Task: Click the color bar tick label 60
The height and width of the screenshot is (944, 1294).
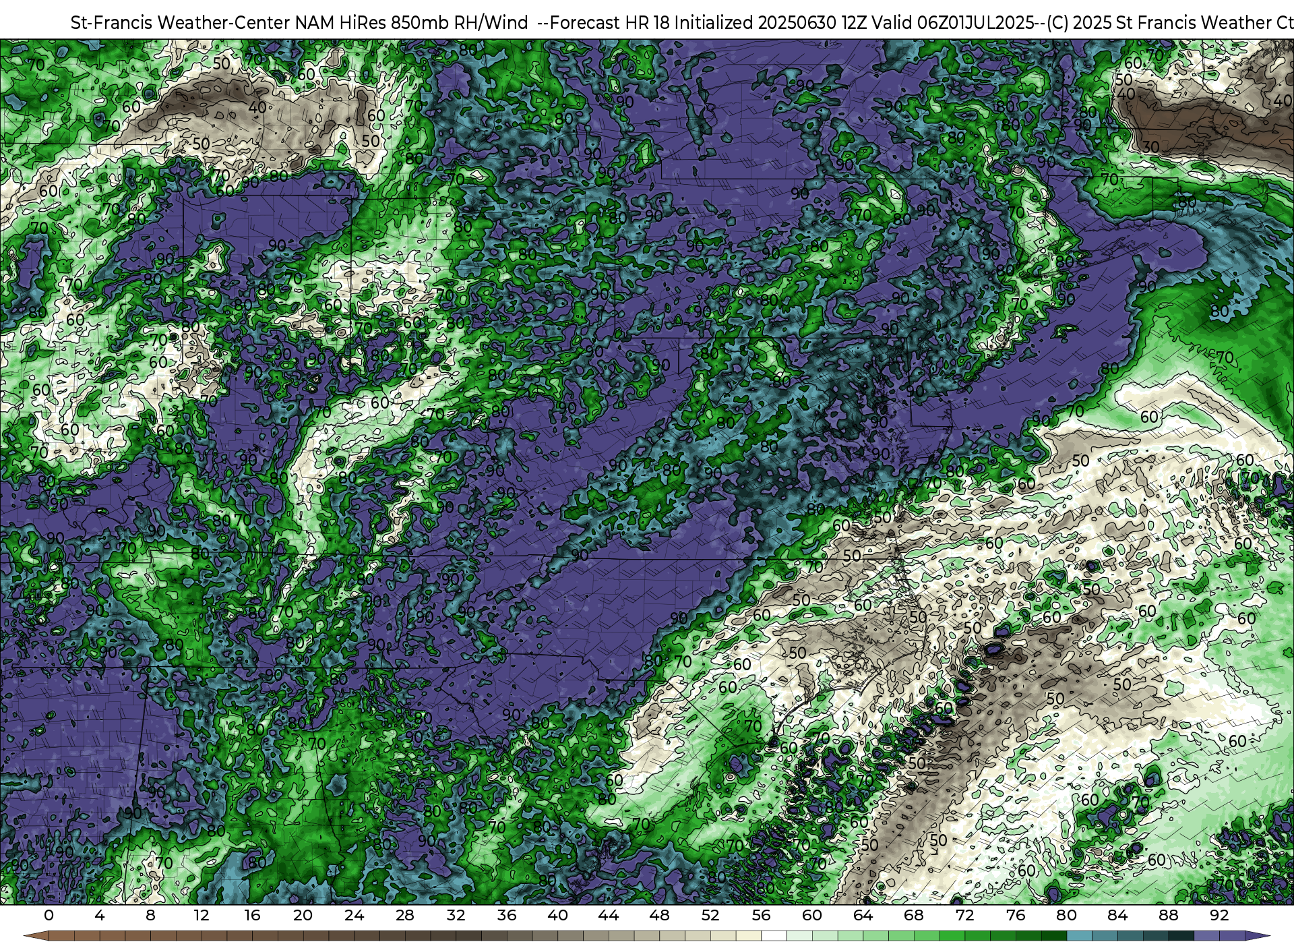Action: (812, 915)
